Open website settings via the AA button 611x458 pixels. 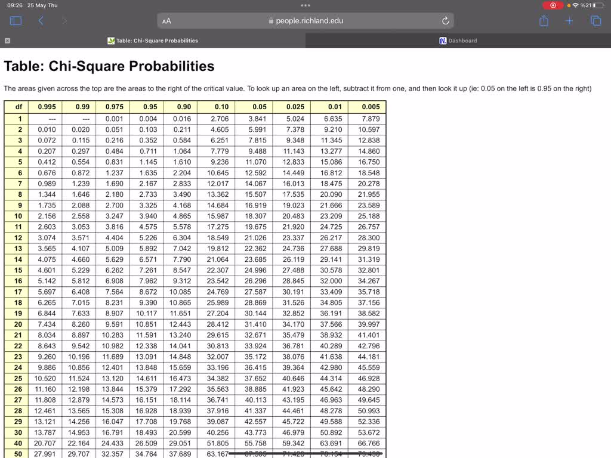166,20
